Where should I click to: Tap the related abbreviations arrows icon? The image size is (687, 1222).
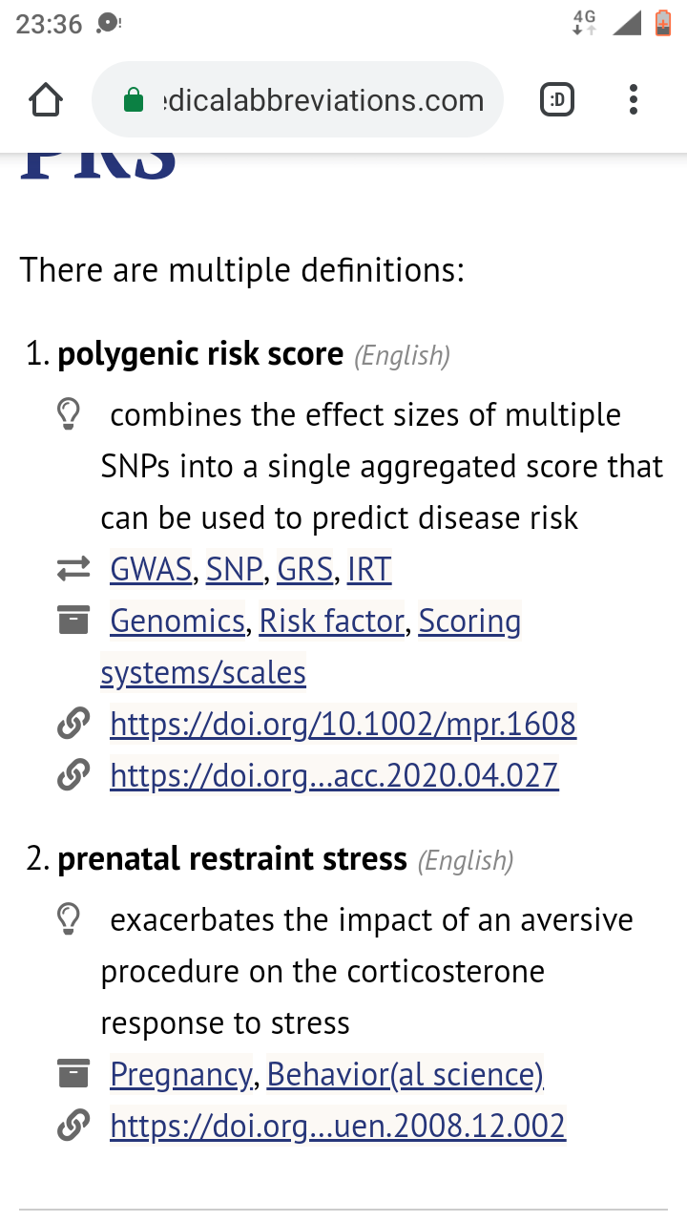pos(73,570)
